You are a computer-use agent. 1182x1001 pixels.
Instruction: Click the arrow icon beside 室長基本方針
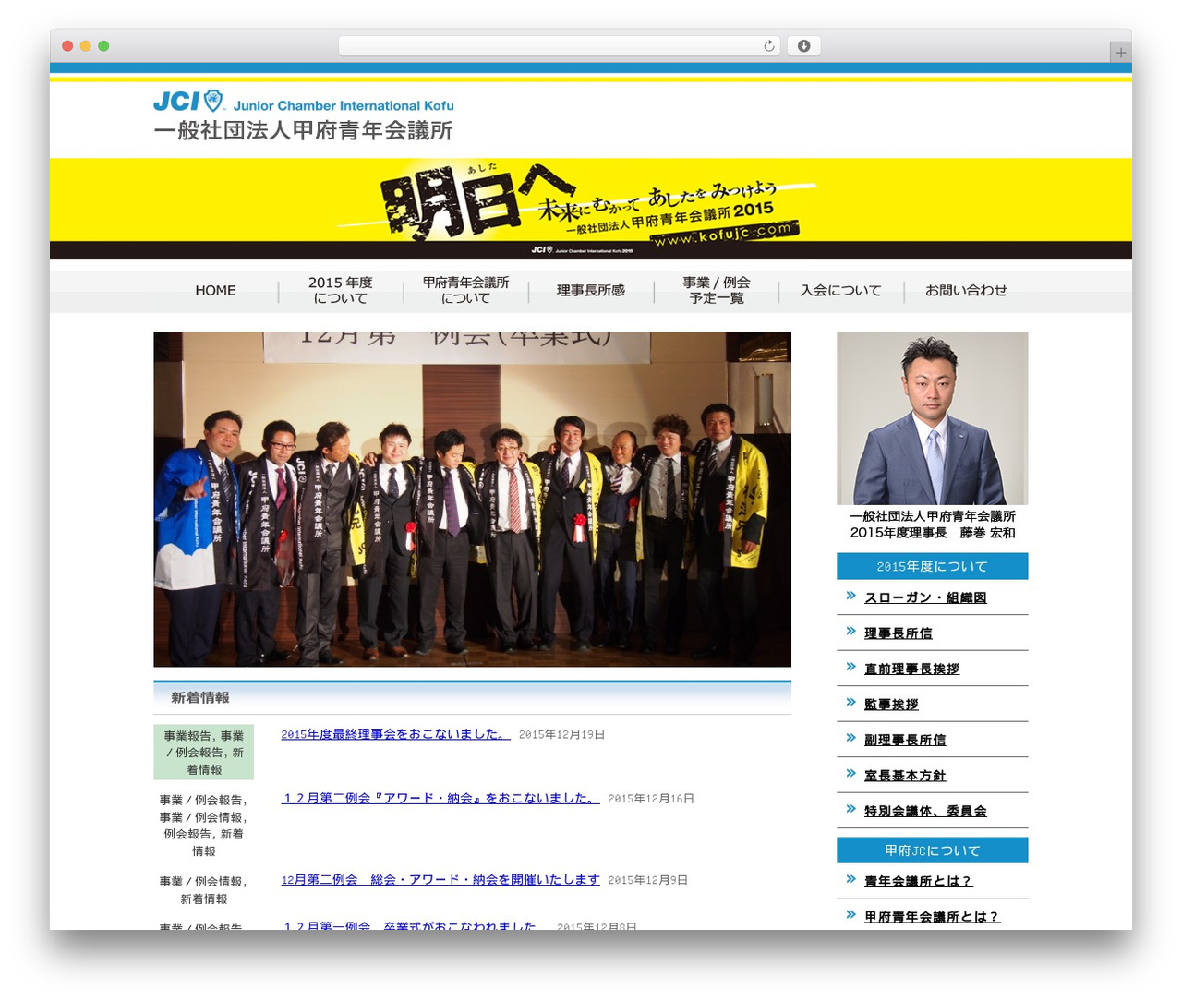(850, 774)
